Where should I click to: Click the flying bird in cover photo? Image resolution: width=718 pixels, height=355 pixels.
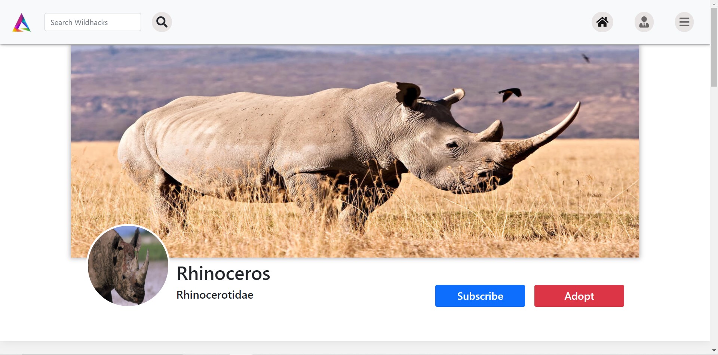point(510,94)
